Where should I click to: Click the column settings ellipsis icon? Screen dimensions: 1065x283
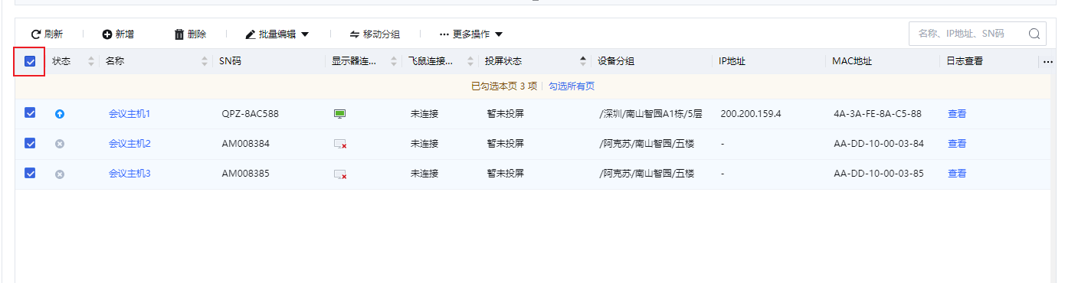tap(1048, 62)
